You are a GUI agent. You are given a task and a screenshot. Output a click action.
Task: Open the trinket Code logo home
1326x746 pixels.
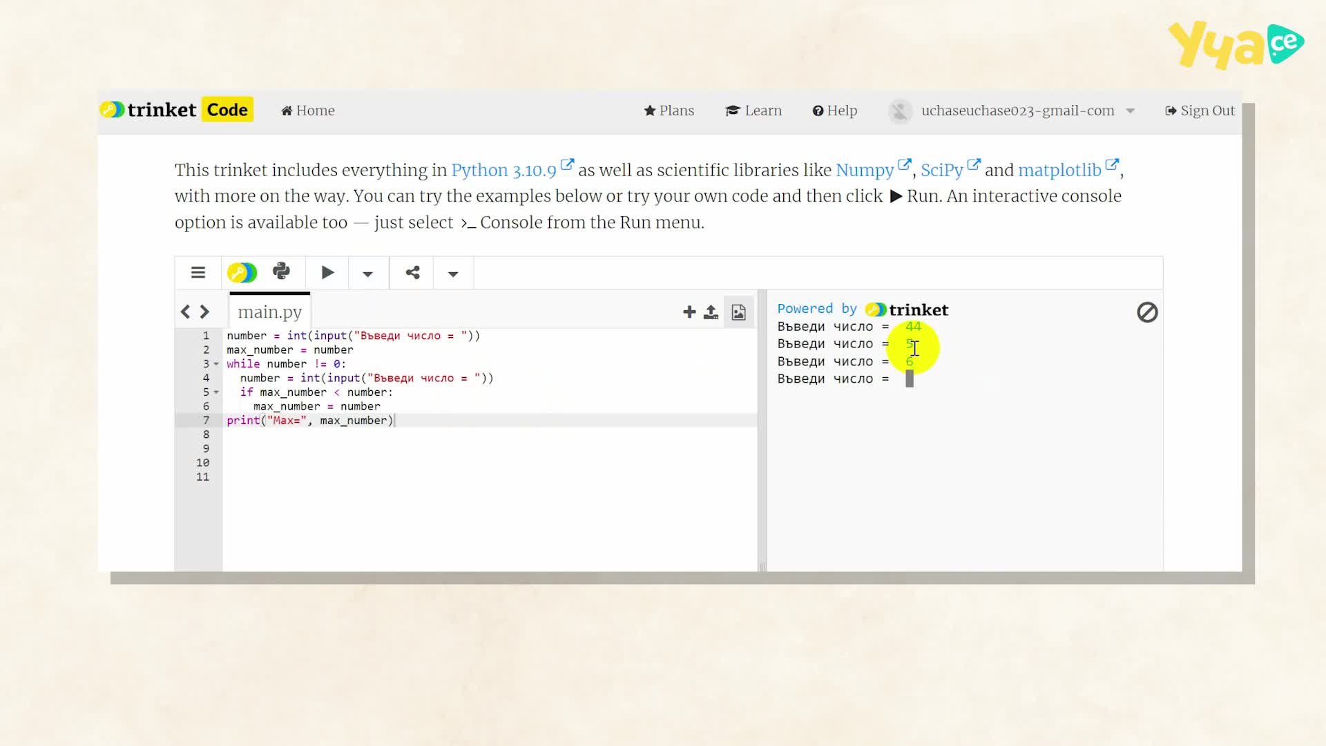coord(177,110)
